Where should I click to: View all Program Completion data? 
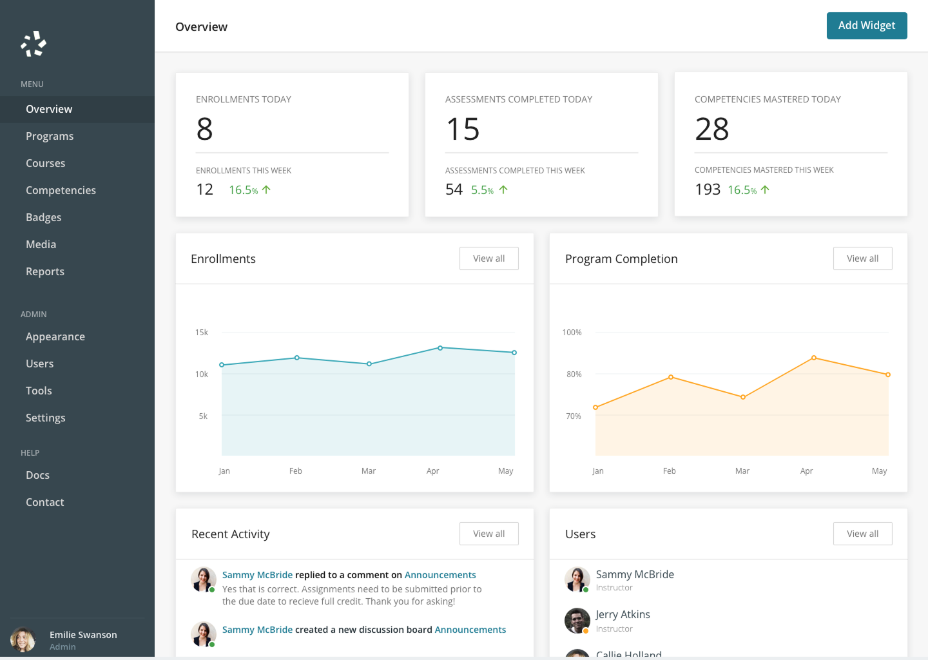coord(863,258)
